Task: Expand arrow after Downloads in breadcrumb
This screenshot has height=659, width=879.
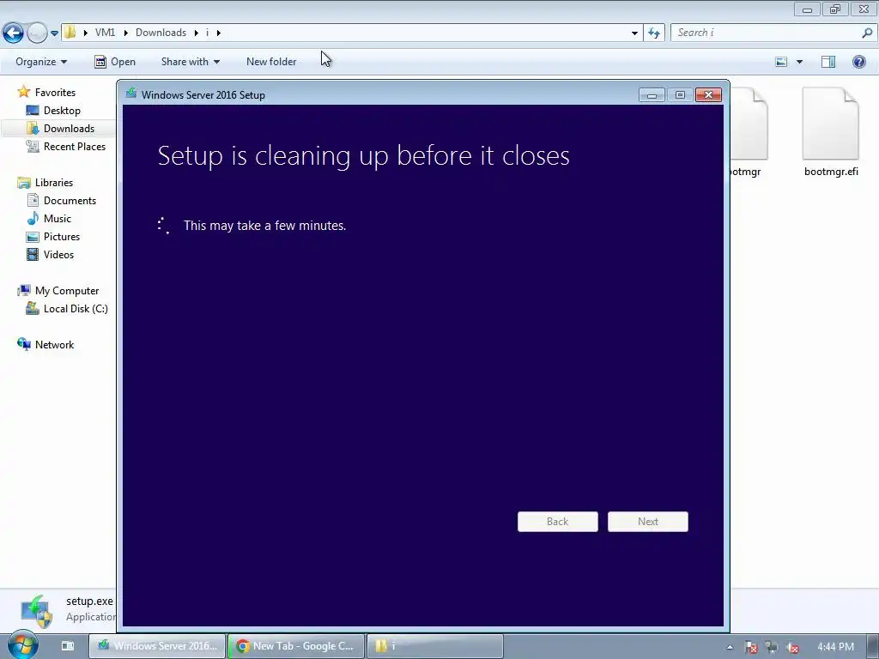Action: pyautogui.click(x=197, y=33)
